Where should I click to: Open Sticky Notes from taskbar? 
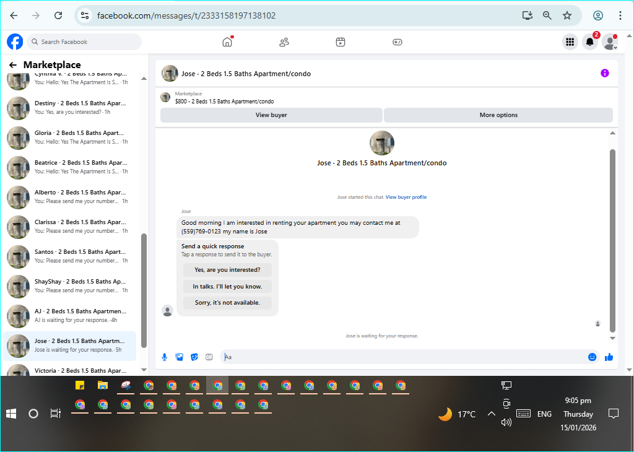pyautogui.click(x=80, y=385)
